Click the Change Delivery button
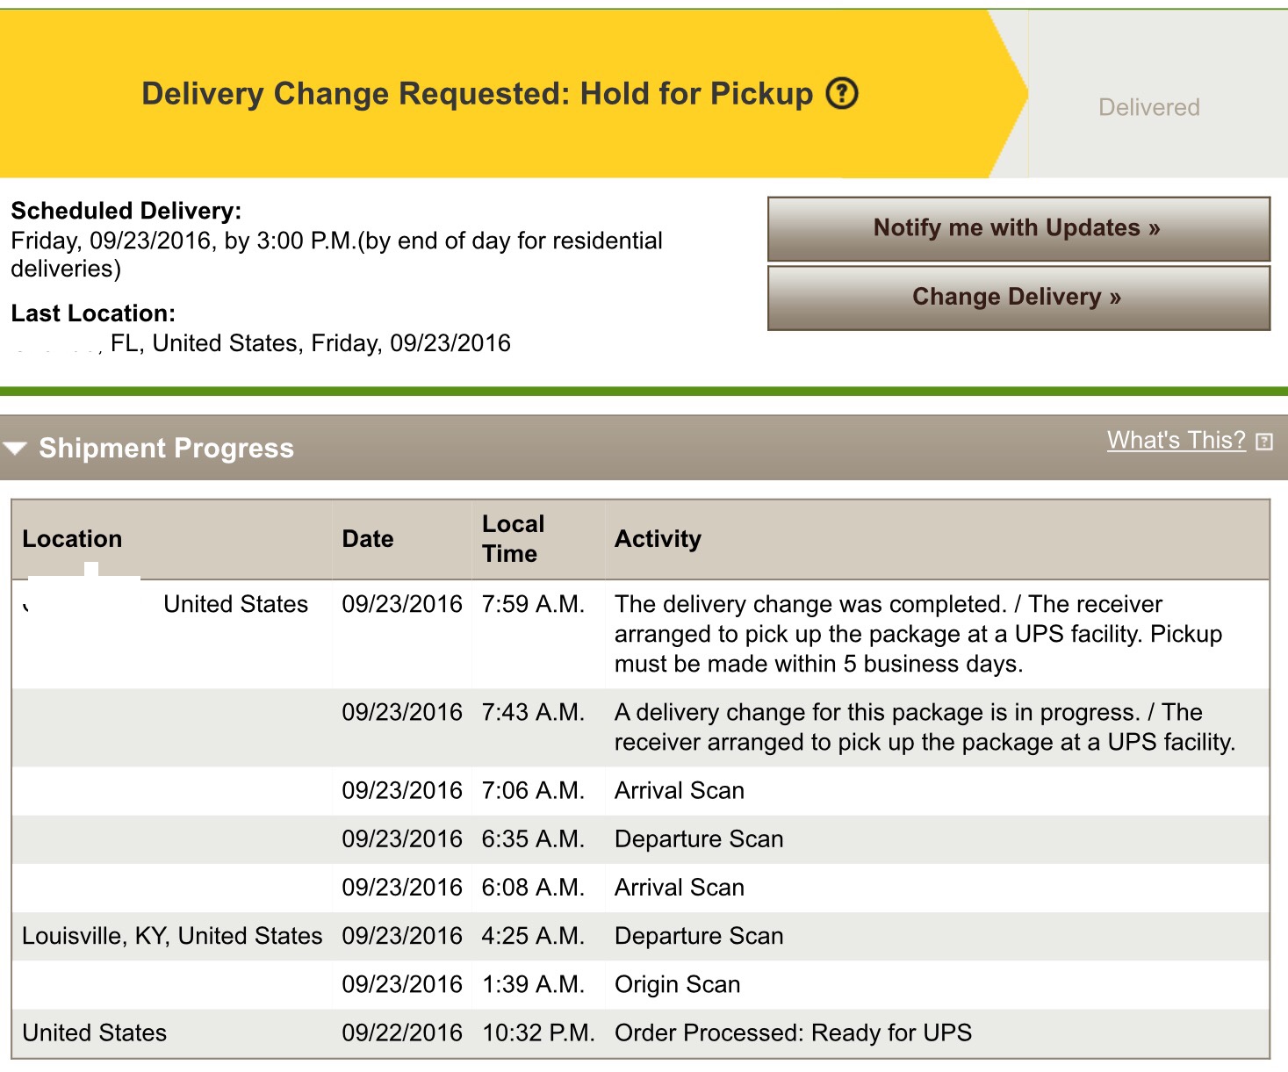 click(x=1018, y=298)
